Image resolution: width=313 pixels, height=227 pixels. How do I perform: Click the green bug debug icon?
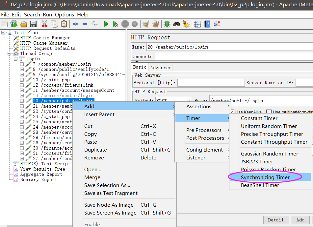(x=167, y=24)
